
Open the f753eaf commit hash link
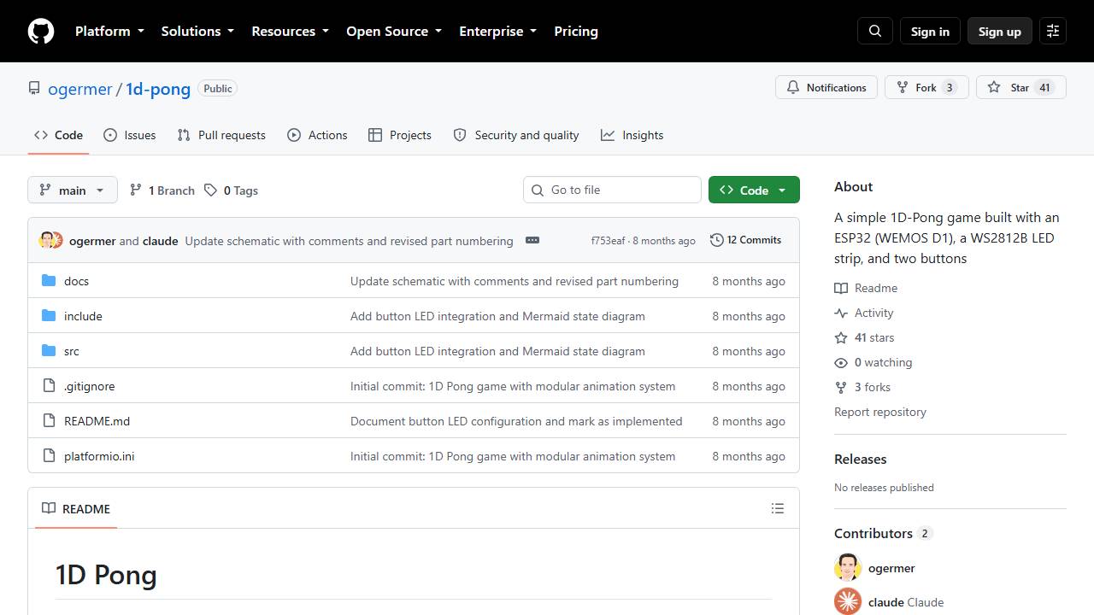click(x=608, y=241)
